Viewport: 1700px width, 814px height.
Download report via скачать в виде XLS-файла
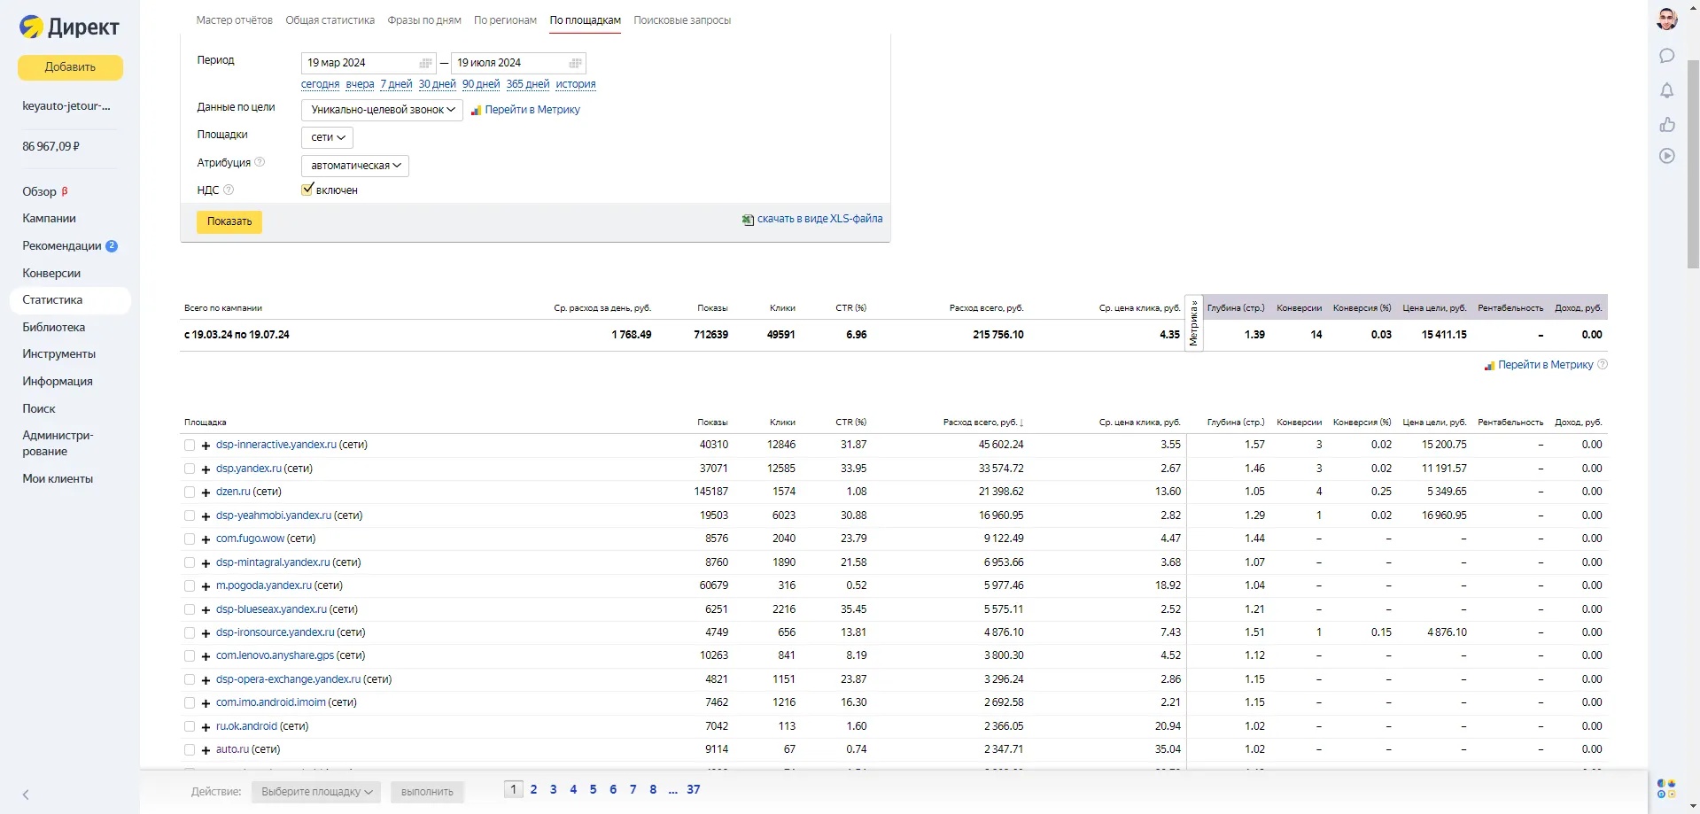click(819, 219)
